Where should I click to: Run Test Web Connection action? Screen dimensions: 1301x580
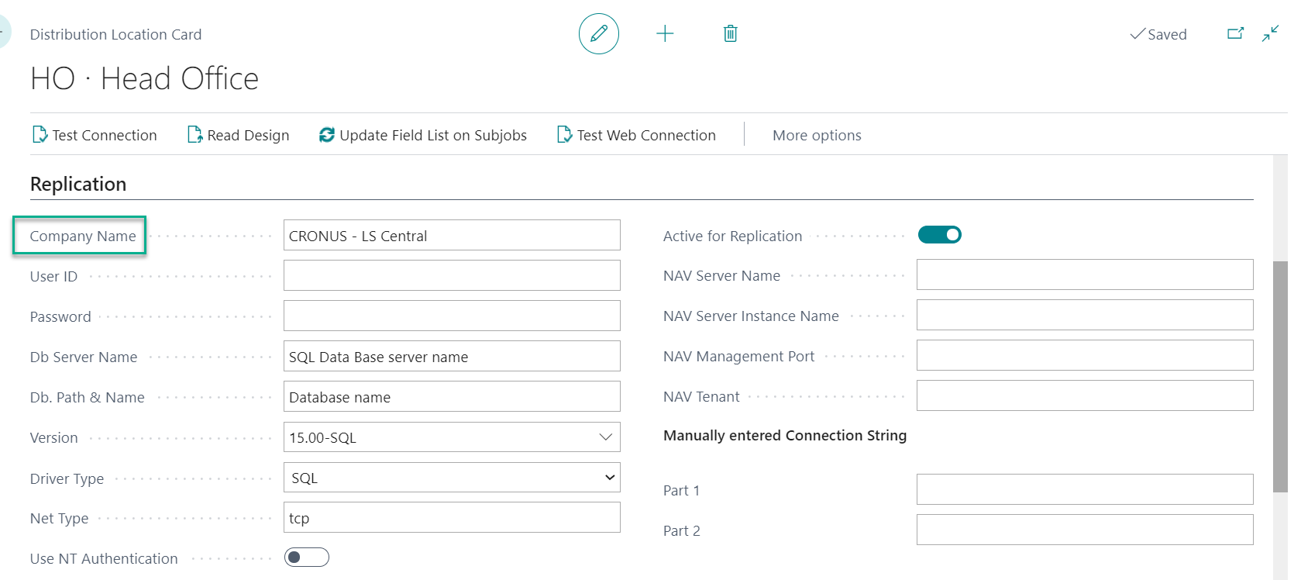(x=637, y=136)
